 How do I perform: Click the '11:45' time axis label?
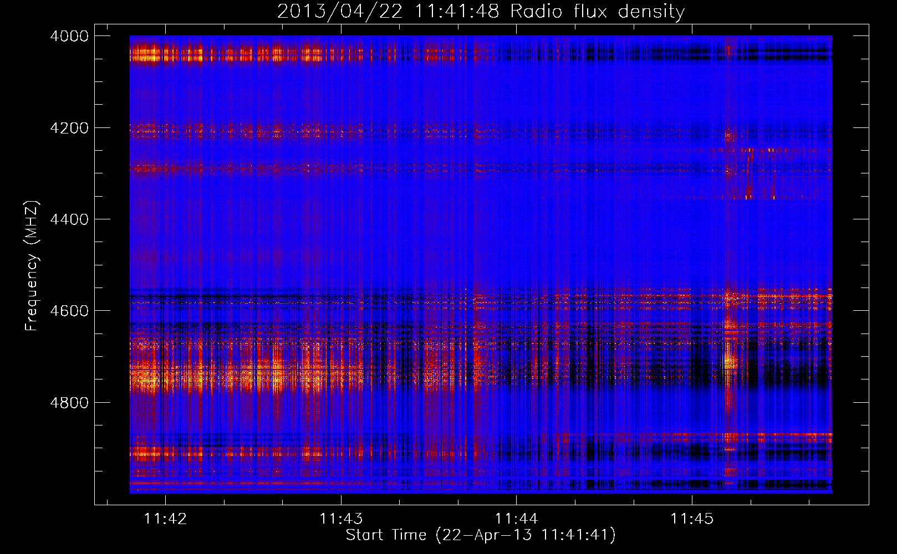[x=692, y=519]
